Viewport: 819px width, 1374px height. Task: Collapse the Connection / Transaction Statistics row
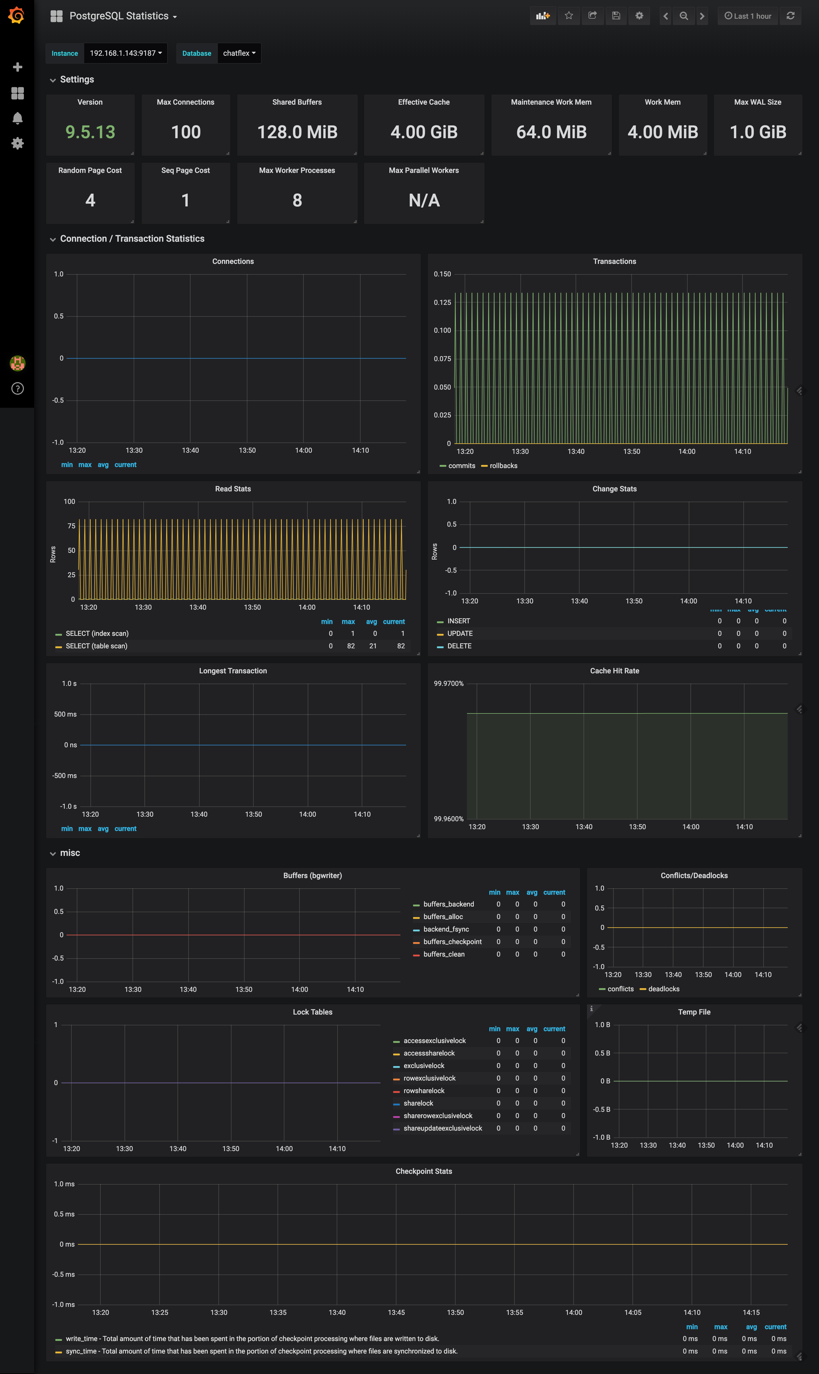[132, 238]
